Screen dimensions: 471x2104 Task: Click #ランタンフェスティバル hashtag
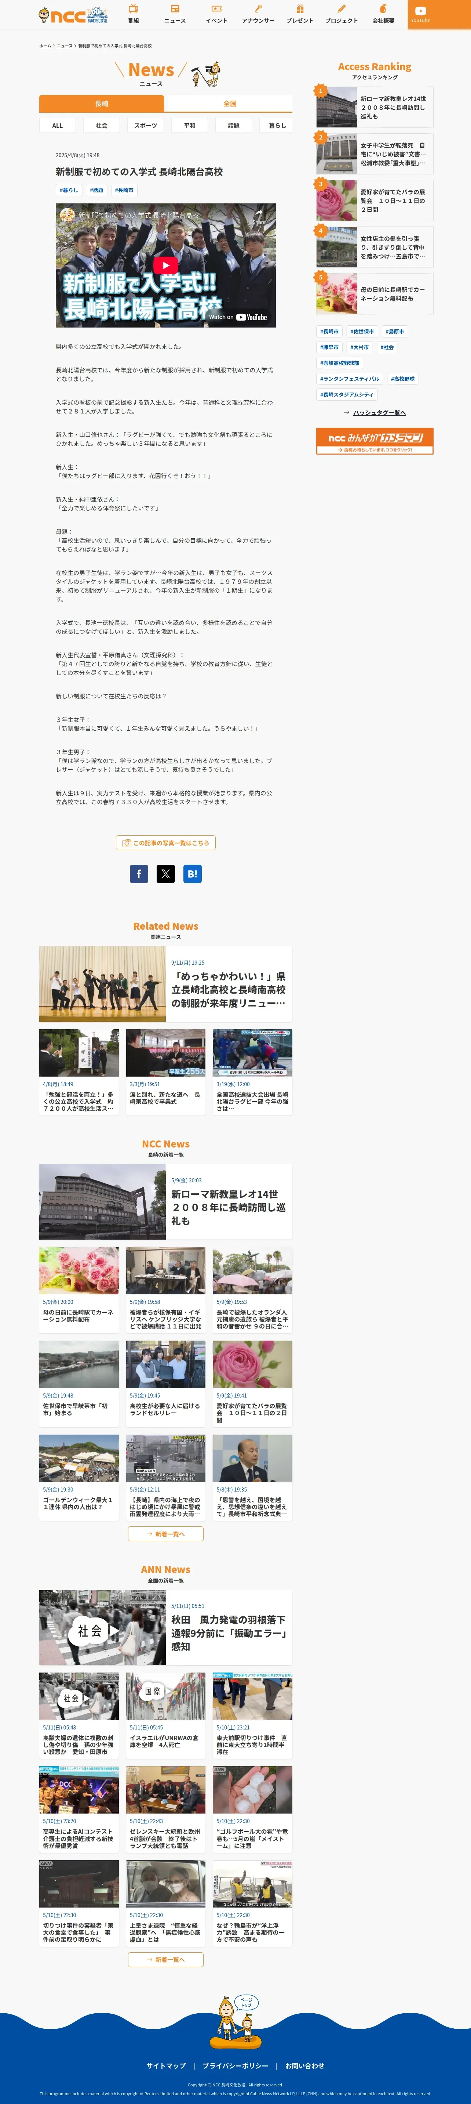coord(349,379)
